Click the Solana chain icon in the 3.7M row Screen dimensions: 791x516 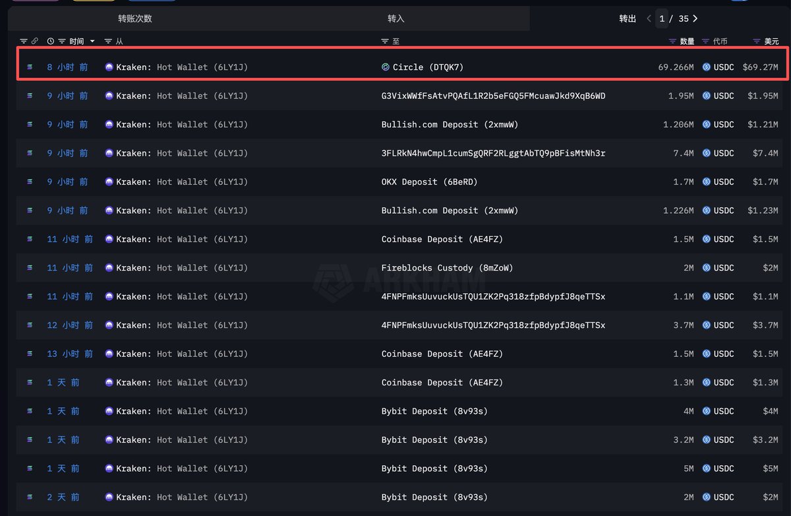click(30, 325)
